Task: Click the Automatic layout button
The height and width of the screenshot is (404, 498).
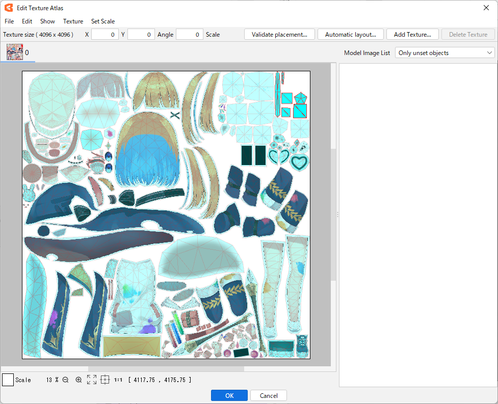Action: [350, 35]
